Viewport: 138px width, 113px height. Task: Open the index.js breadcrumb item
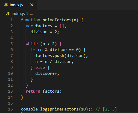click(18, 14)
